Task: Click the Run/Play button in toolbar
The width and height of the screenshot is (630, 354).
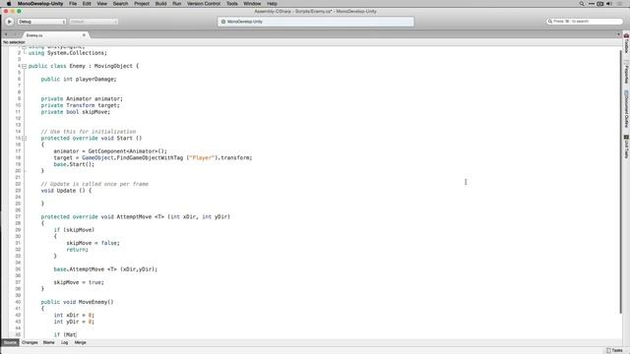Action: coord(9,22)
